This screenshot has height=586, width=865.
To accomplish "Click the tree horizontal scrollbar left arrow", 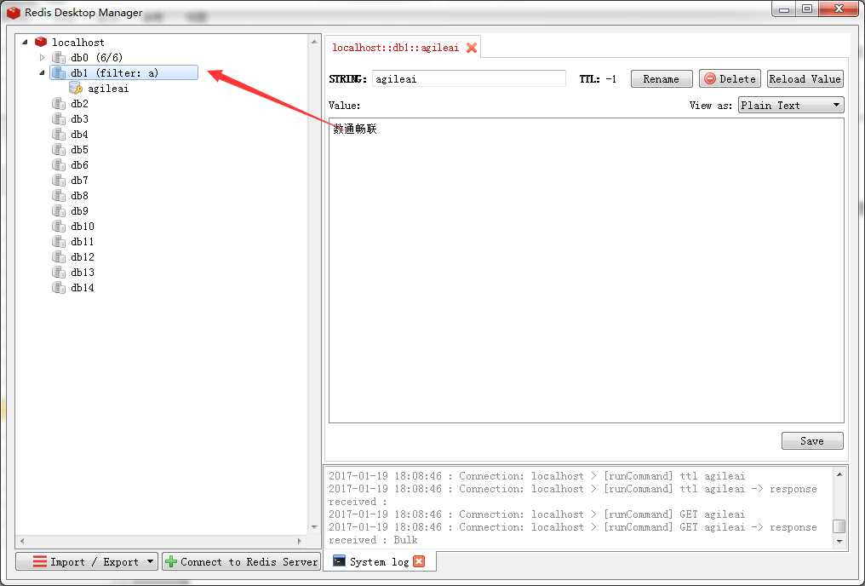I will tap(22, 542).
